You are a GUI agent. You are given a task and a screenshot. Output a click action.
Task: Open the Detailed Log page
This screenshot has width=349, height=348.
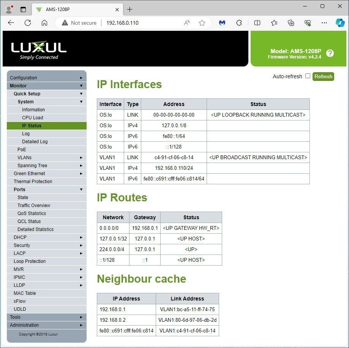(x=47, y=142)
